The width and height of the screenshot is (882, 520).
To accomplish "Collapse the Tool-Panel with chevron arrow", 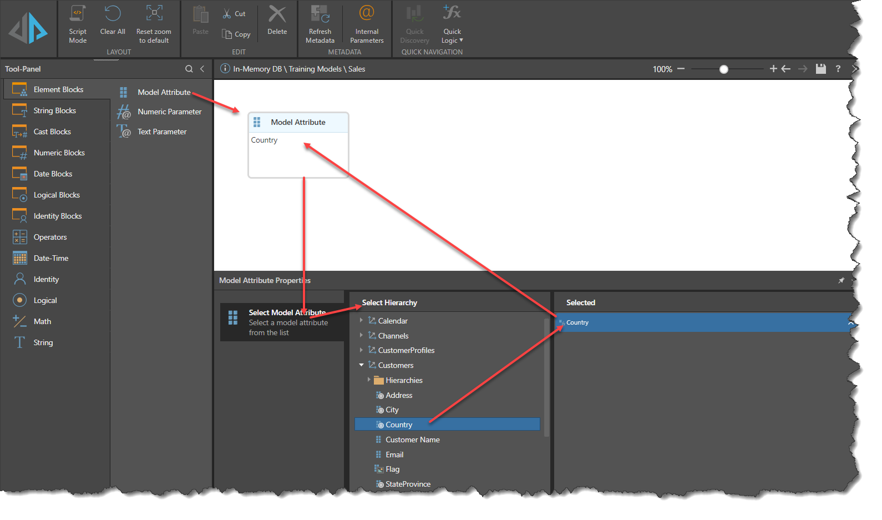I will 202,69.
